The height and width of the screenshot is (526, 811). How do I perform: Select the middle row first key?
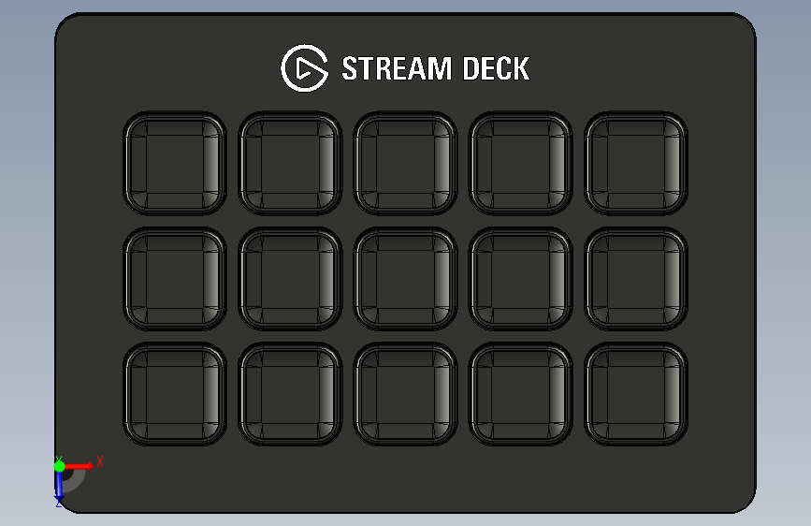175,279
